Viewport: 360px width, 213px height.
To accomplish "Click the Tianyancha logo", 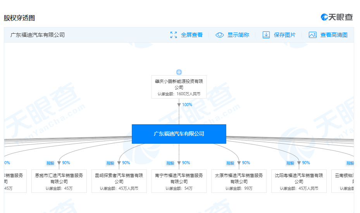I will coord(337,17).
